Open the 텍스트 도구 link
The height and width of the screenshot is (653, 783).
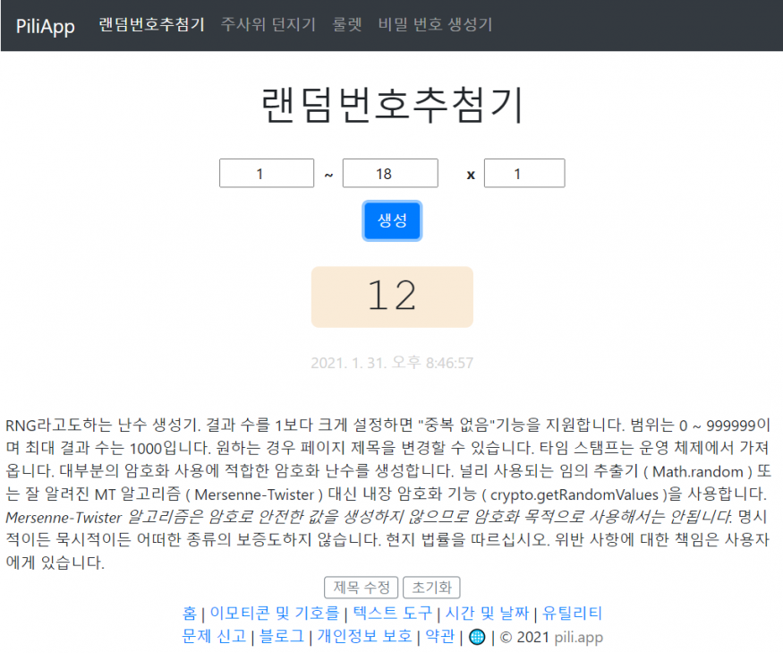(x=392, y=614)
